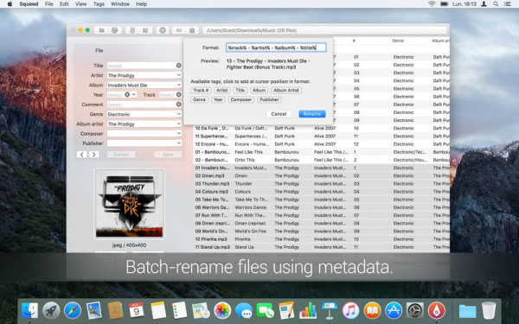
Task: Open the Window menu
Action: click(120, 4)
